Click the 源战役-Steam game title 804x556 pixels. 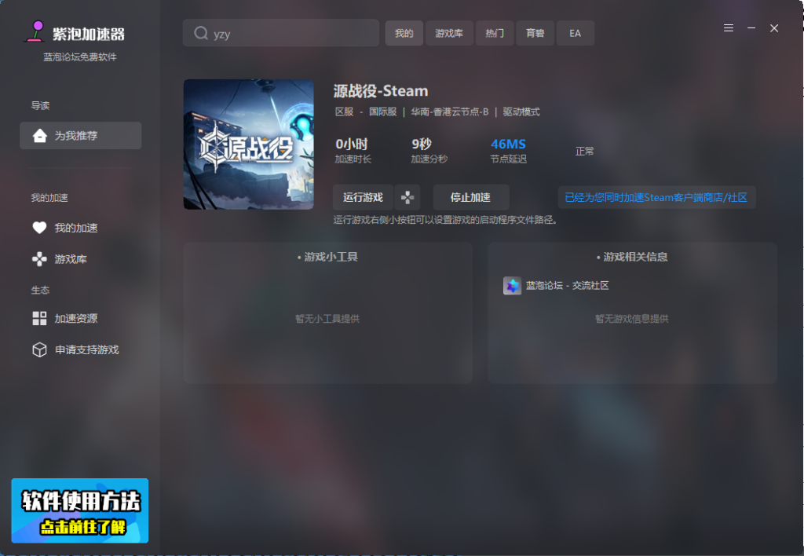click(x=381, y=91)
